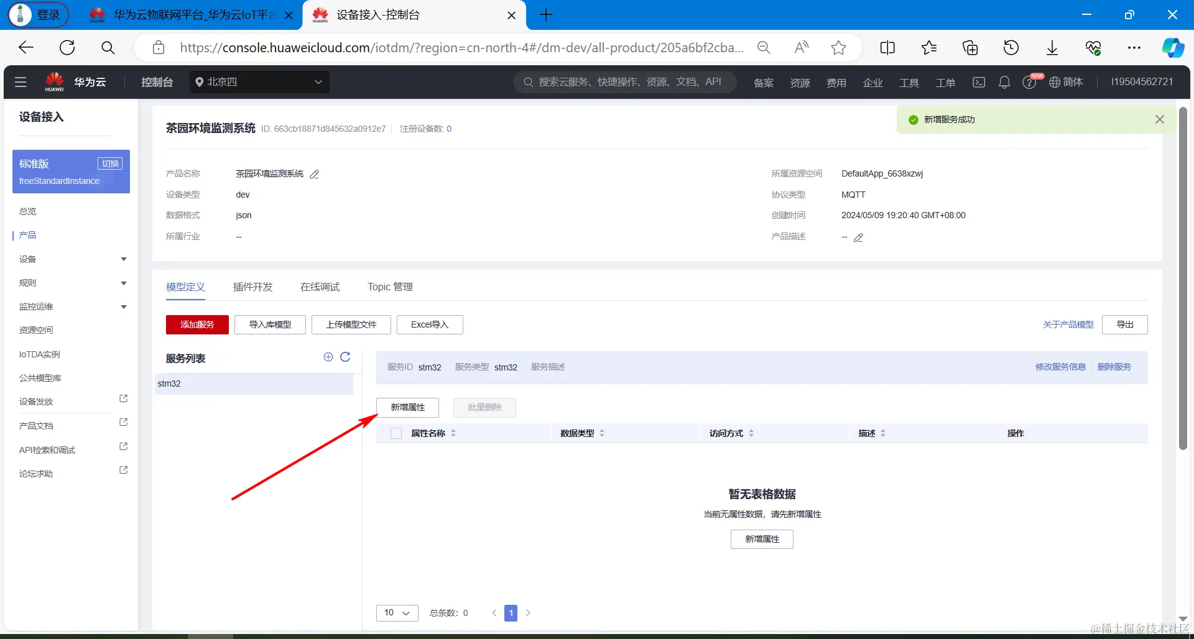Switch to 模型定义 tab
1194x639 pixels.
(x=185, y=287)
